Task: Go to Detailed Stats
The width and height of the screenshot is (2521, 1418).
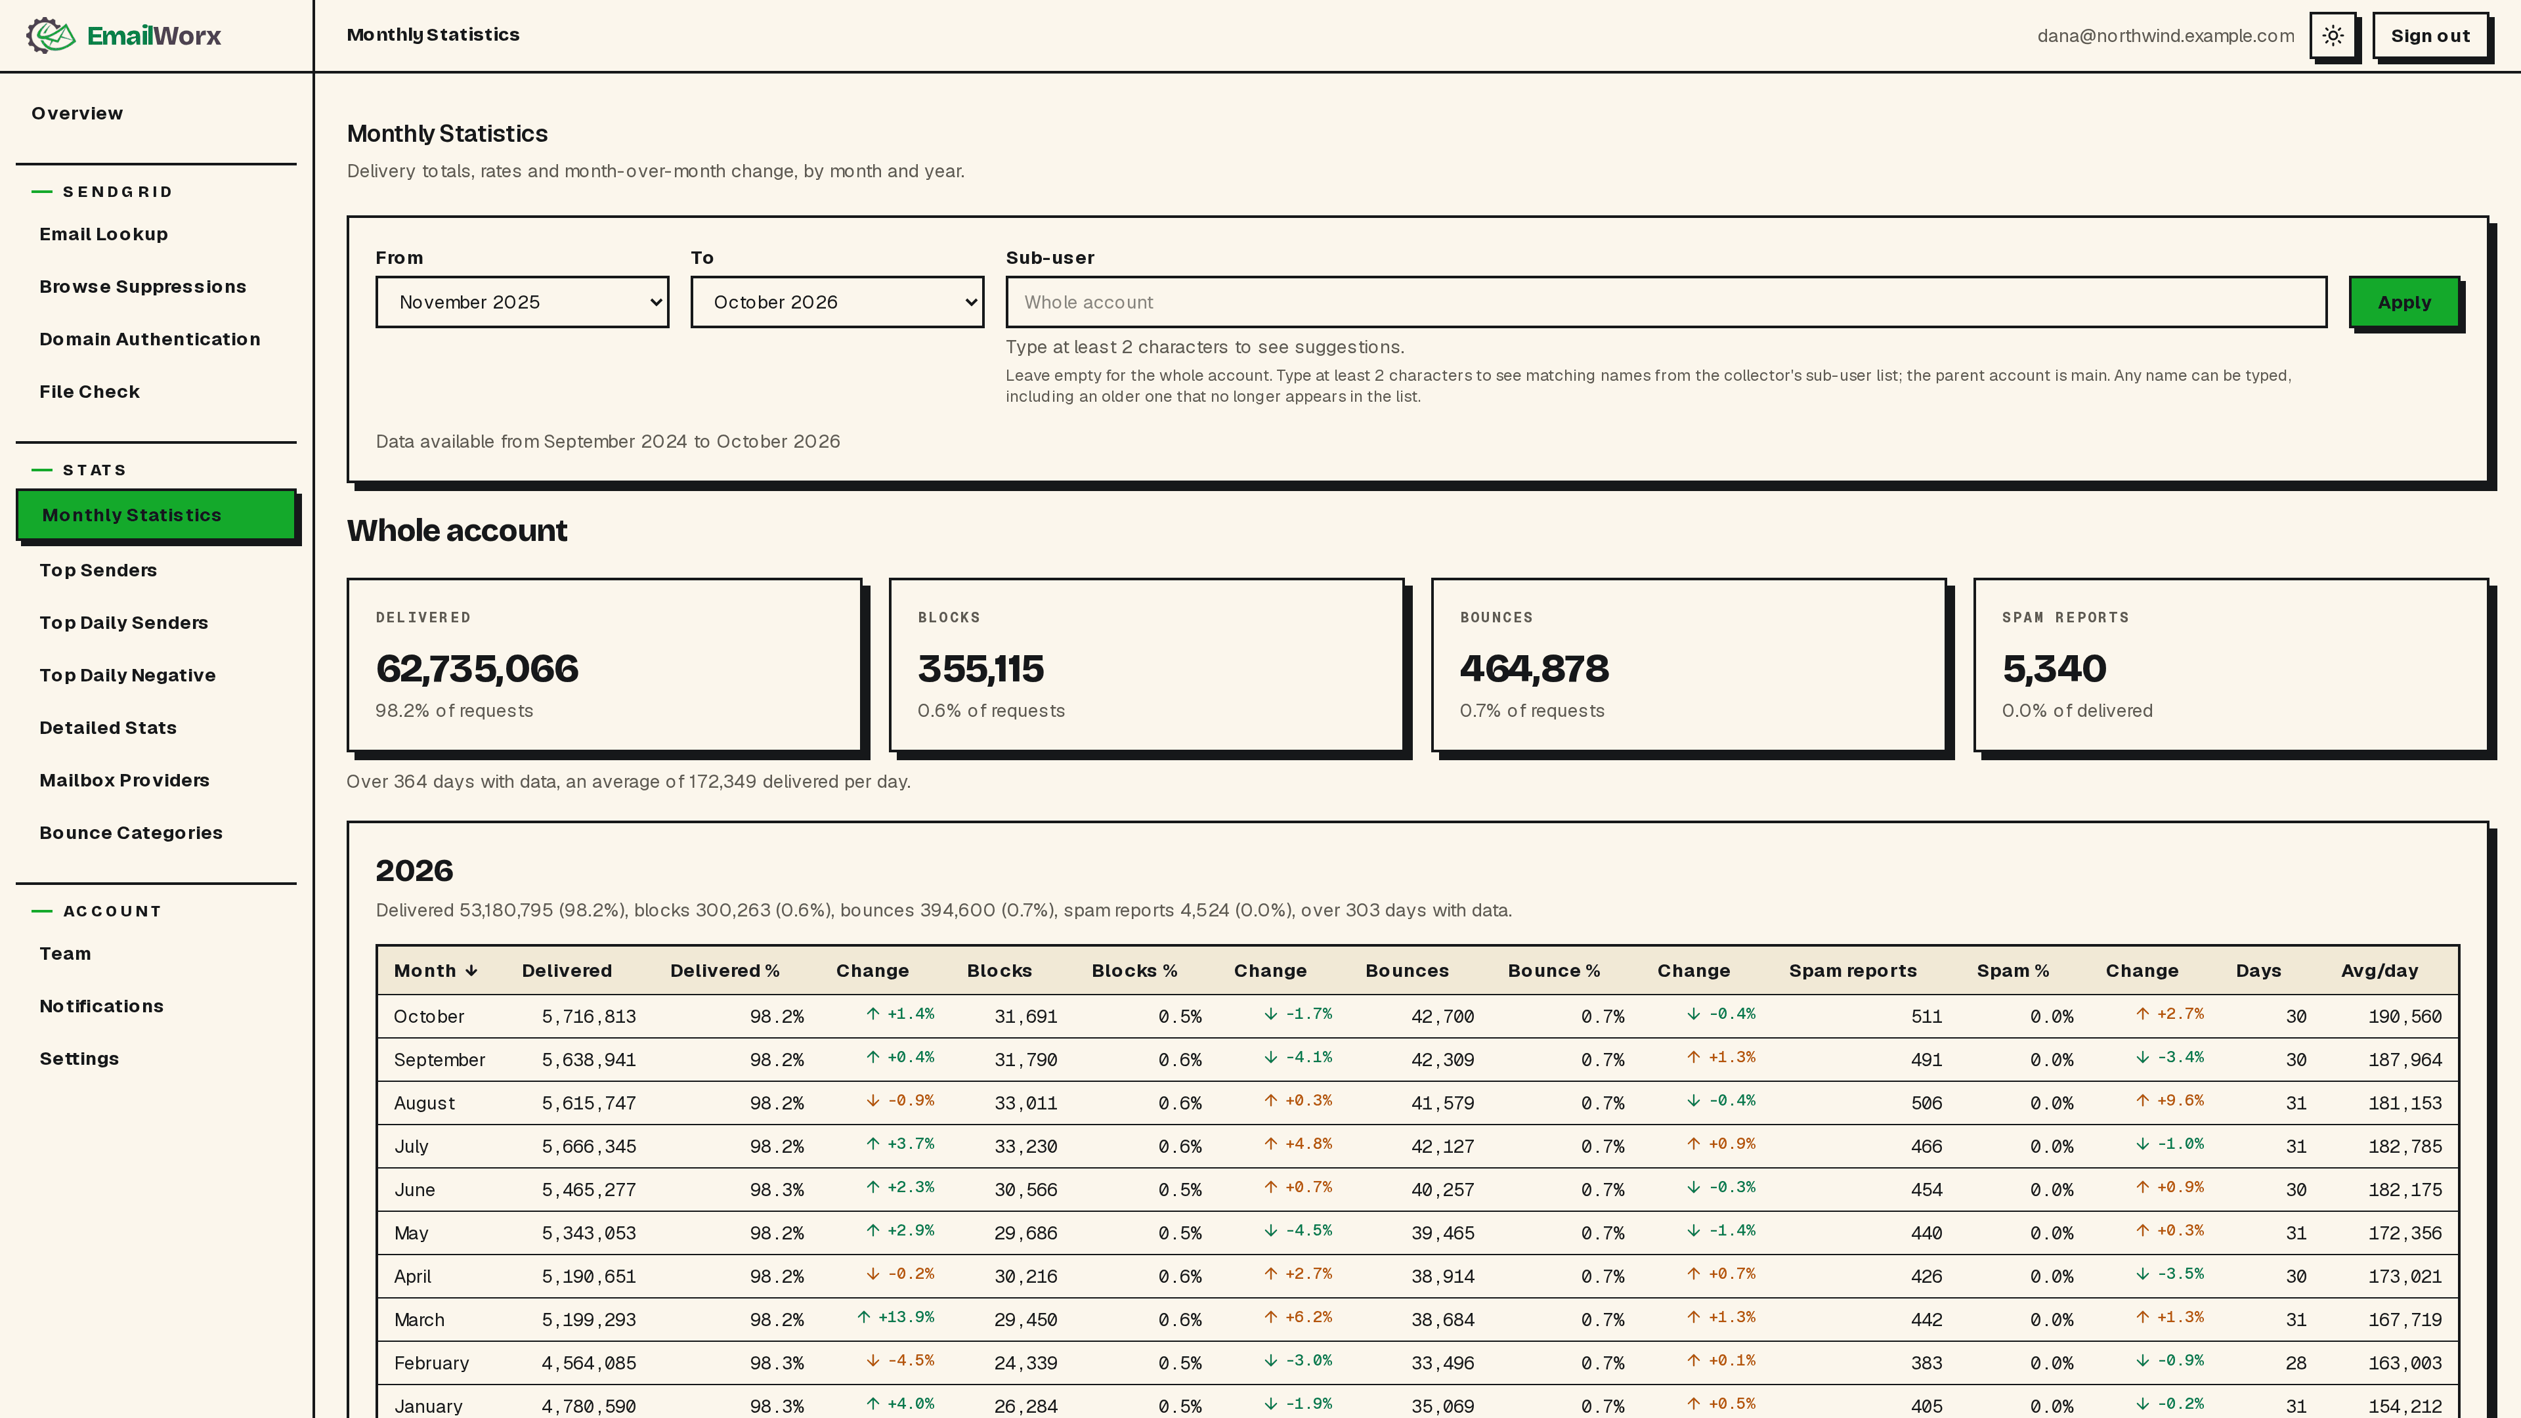Action: [108, 727]
